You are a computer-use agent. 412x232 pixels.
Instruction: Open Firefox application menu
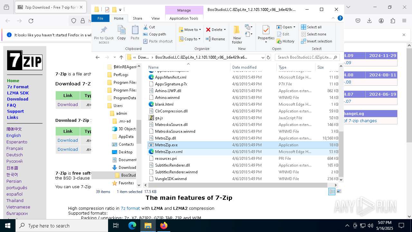pos(404,21)
